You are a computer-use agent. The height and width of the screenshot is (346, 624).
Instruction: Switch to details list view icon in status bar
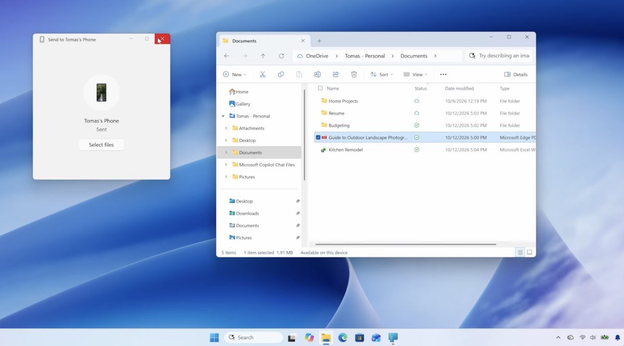520,252
